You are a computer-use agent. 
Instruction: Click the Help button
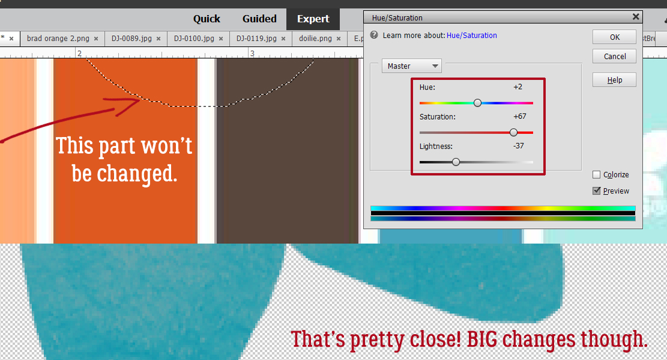coord(614,80)
